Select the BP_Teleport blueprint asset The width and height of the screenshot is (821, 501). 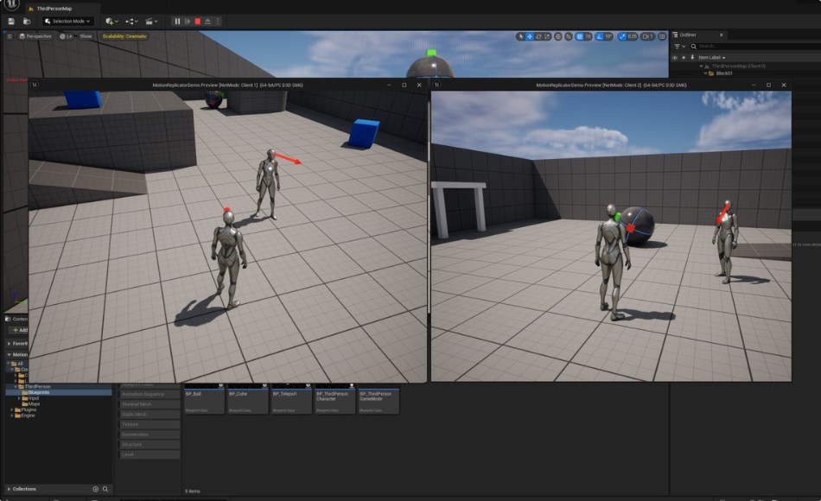[291, 398]
